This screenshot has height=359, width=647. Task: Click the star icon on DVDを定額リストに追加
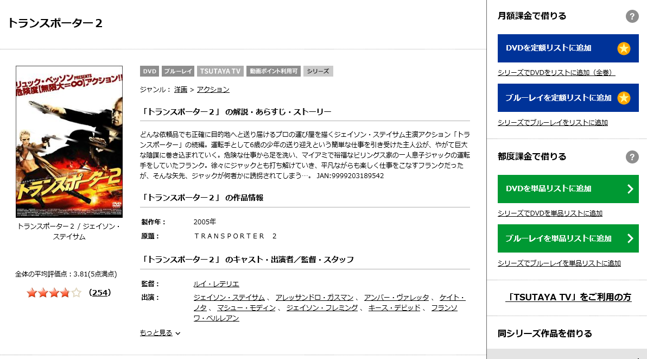[x=624, y=48]
